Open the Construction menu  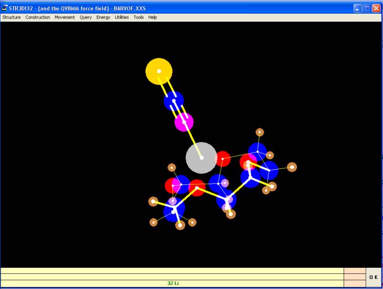[38, 17]
